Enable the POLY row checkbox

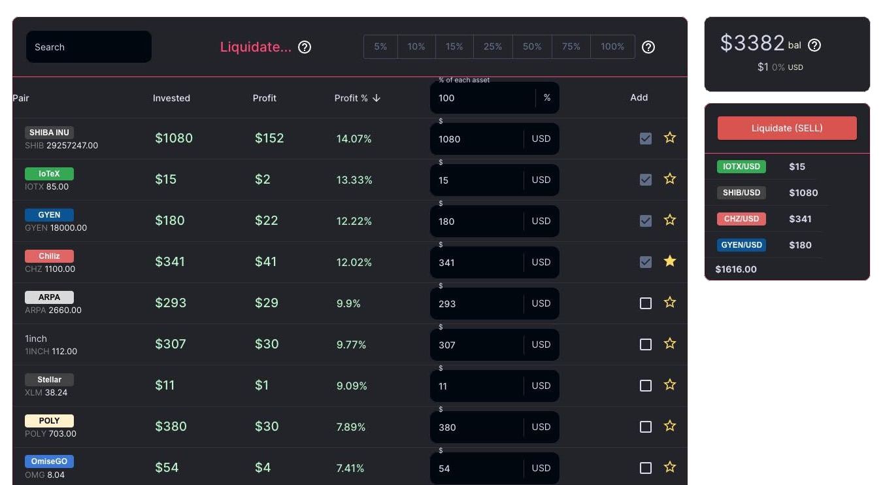click(646, 427)
